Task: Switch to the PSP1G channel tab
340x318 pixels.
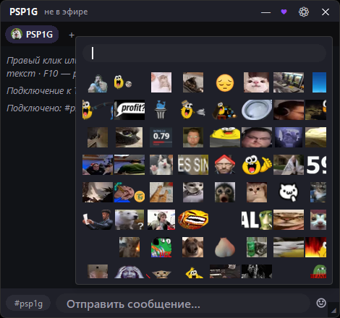Action: tap(32, 34)
